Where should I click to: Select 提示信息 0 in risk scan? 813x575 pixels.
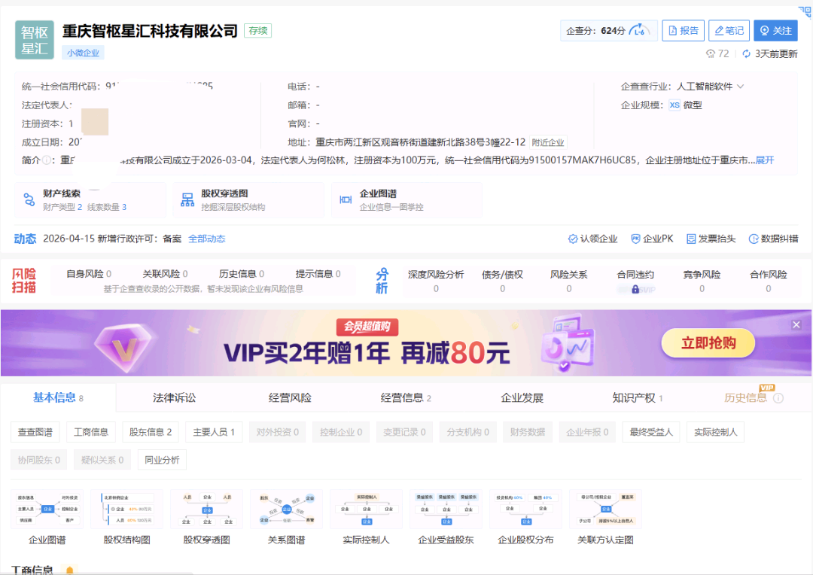[x=318, y=274]
